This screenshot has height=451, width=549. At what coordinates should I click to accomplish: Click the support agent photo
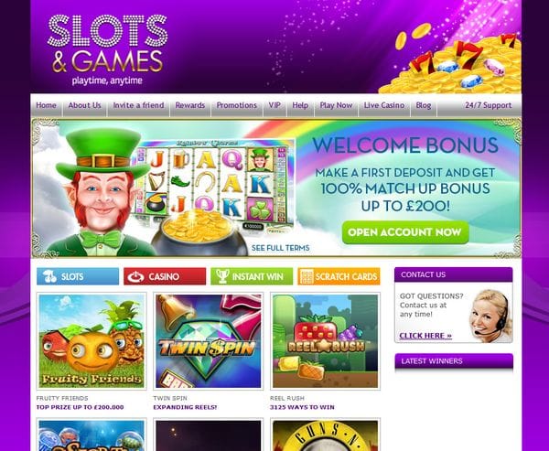point(490,316)
